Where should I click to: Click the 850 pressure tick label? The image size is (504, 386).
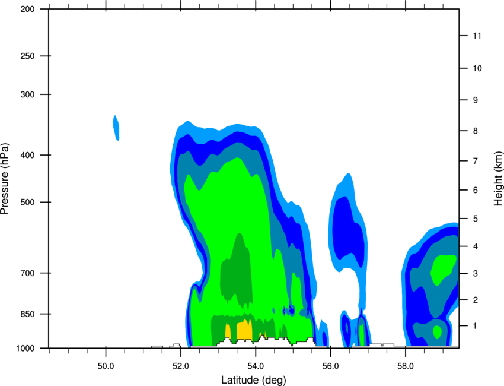(27, 314)
